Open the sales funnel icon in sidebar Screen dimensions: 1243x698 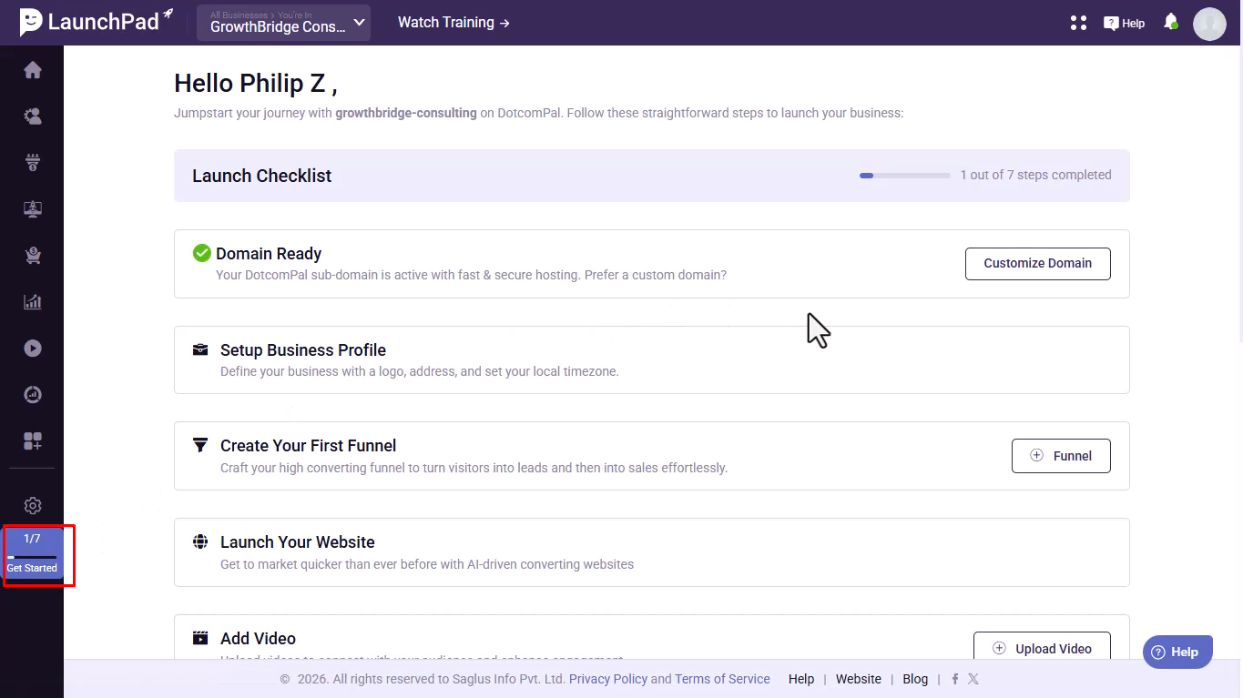[33, 163]
